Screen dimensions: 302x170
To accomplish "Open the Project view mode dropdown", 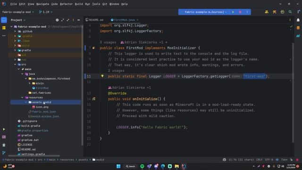I will [x=18, y=20].
